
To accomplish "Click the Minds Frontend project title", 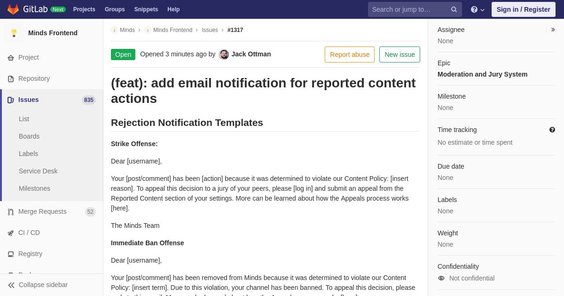I will coord(53,33).
